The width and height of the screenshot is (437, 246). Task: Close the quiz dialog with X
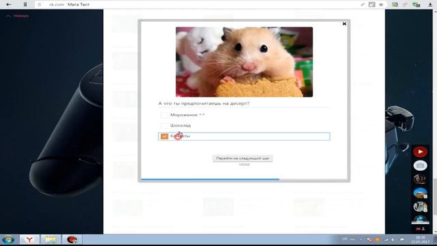tap(344, 24)
